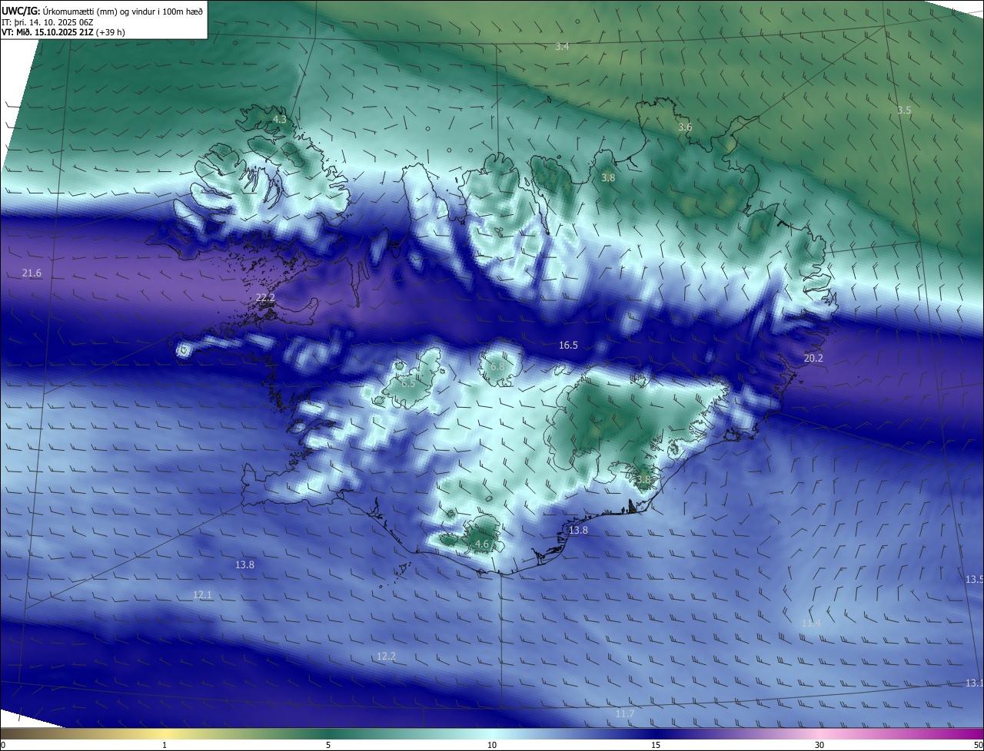The width and height of the screenshot is (984, 751).
Task: Click the 20.2 value label on the map
Action: (813, 359)
